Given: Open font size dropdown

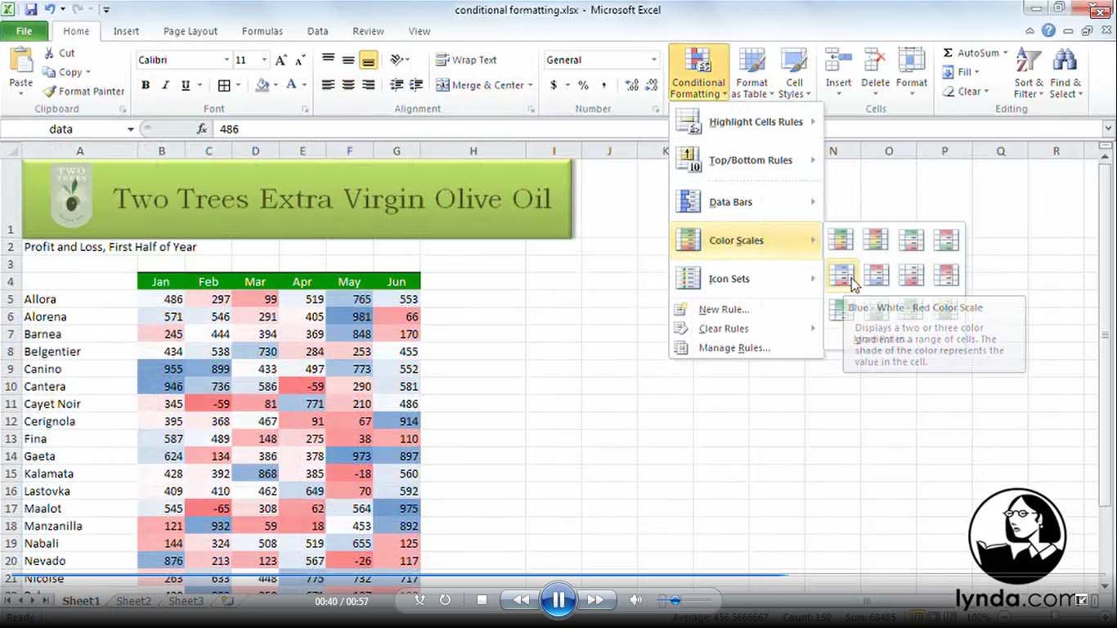Looking at the screenshot, I should point(264,61).
